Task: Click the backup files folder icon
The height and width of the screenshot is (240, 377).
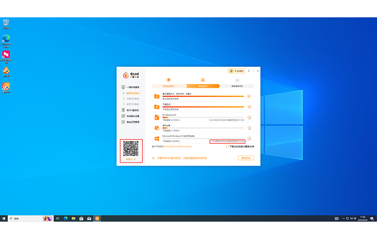Action: (x=157, y=96)
